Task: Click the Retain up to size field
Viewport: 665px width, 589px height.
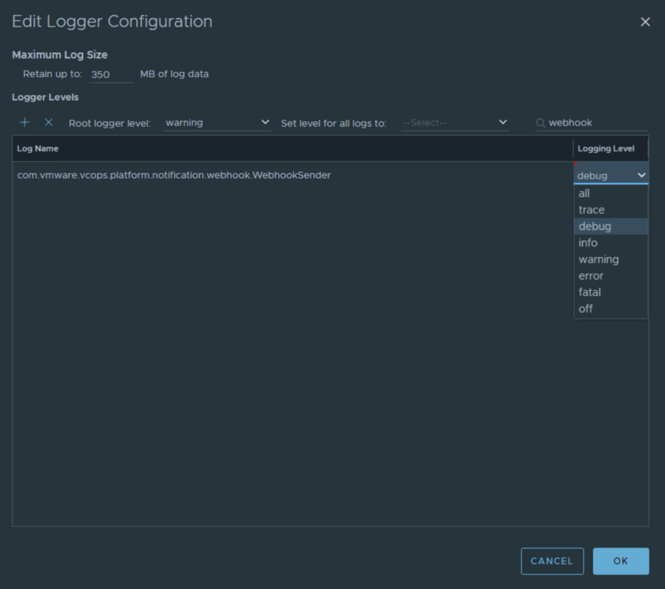Action: coord(111,75)
